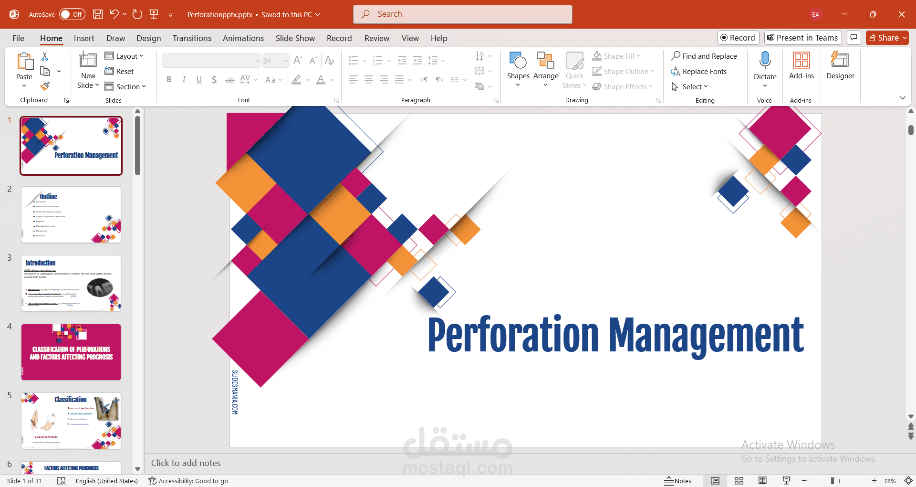Expand the Layout dropdown

124,56
